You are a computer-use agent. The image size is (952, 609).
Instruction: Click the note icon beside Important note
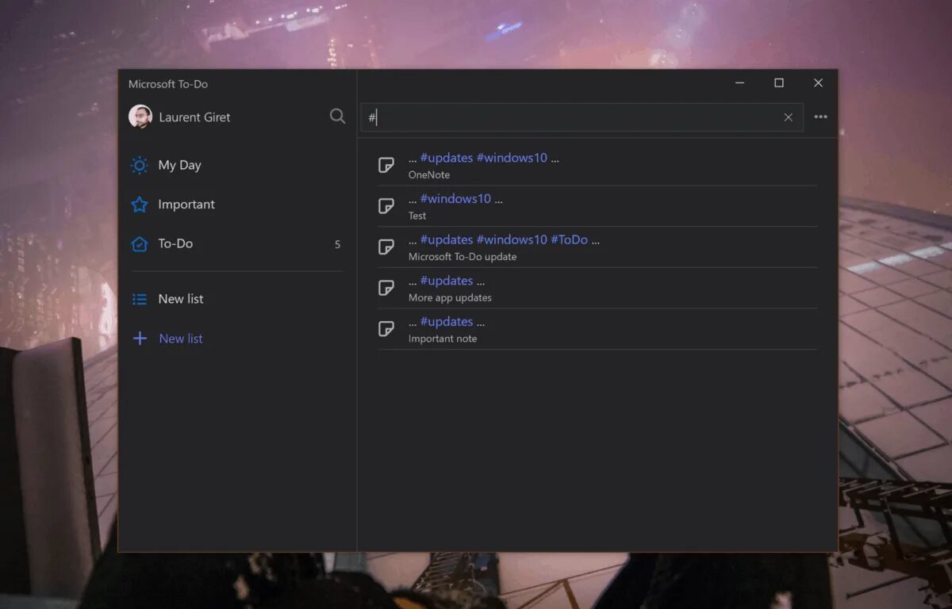[x=386, y=329]
